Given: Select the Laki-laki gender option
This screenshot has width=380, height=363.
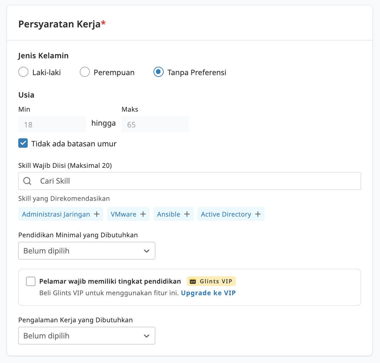Looking at the screenshot, I should (x=23, y=72).
